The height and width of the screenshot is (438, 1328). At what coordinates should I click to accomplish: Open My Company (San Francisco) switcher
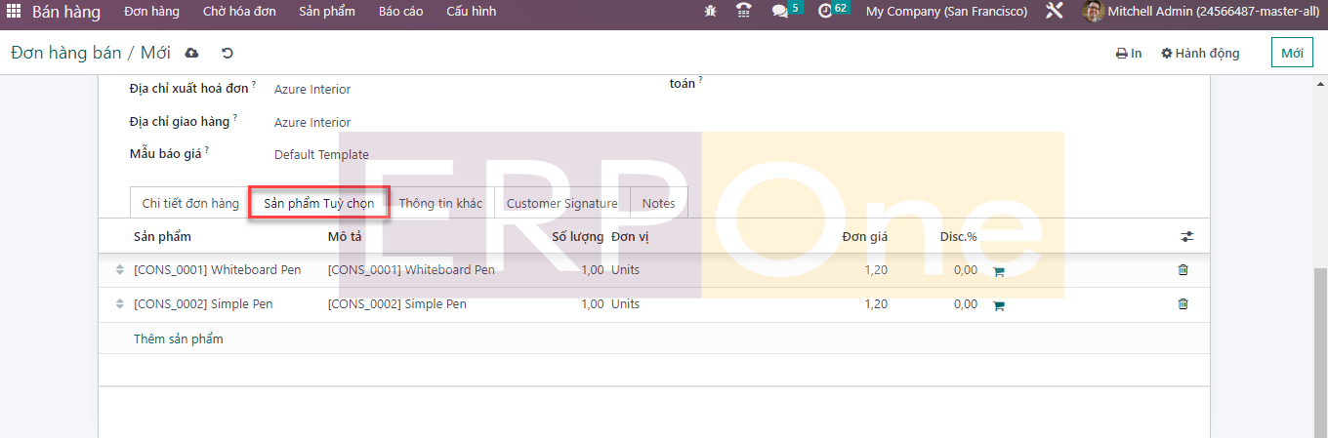[946, 12]
